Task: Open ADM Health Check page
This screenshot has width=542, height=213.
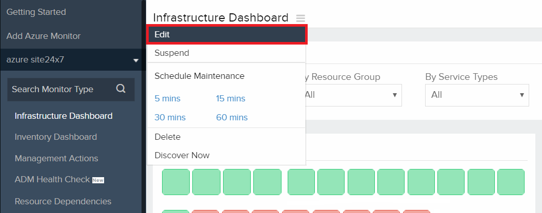Action: tap(52, 179)
